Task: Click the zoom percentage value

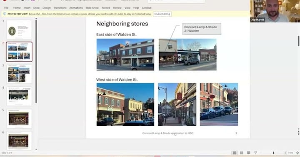Action: (x=291, y=153)
